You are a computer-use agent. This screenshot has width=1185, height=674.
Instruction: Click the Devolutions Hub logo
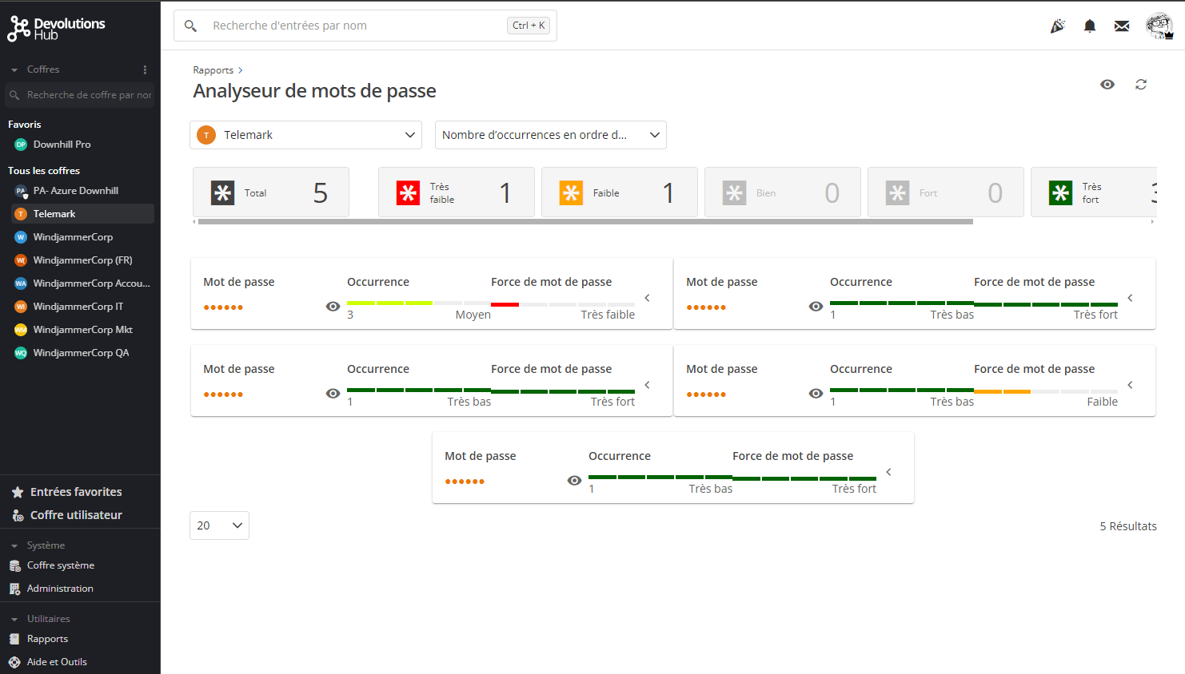(56, 29)
